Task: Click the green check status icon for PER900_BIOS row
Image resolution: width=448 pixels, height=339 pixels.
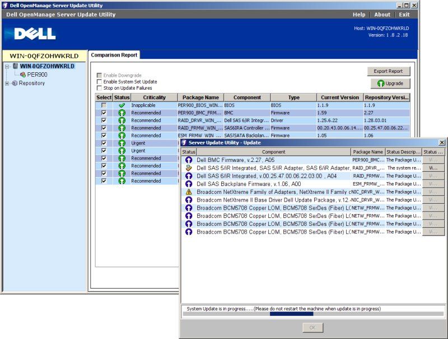Action: (x=122, y=105)
